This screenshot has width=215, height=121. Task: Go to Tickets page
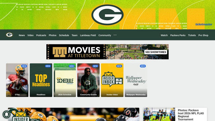[x=192, y=35]
